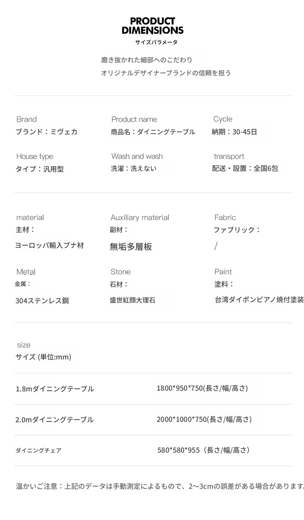Click the 2000*1000*750 dimensions value
304x520 pixels.
point(204,419)
